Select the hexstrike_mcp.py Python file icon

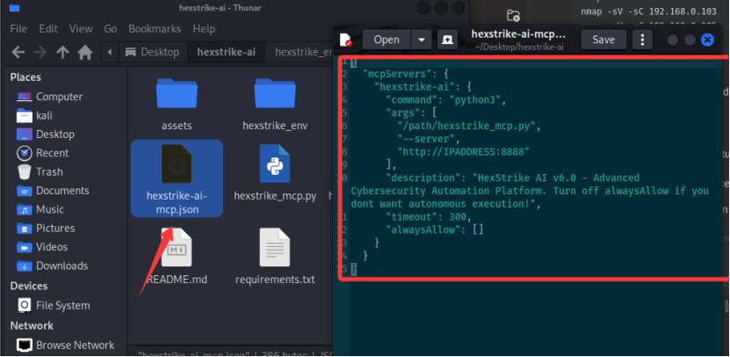click(275, 164)
